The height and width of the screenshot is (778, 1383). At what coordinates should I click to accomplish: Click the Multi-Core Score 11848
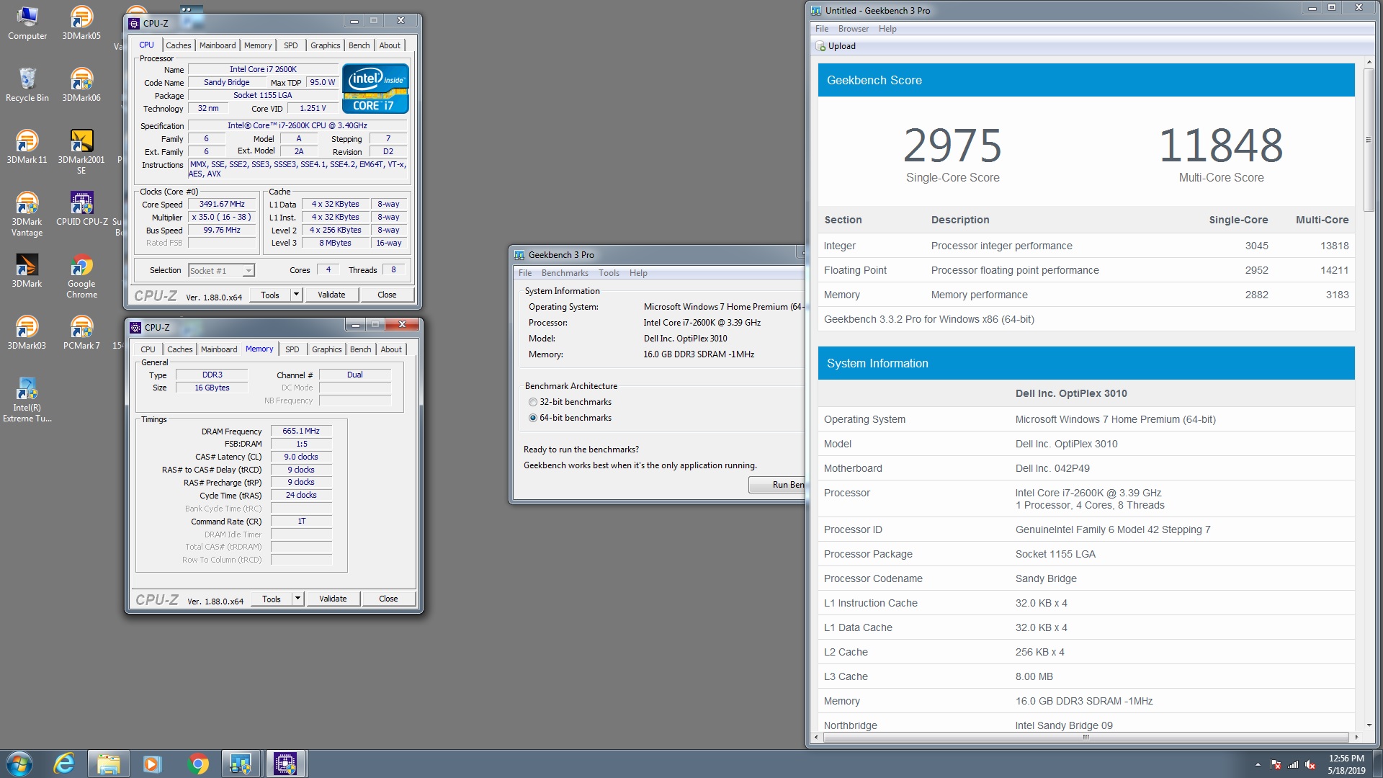pos(1221,146)
